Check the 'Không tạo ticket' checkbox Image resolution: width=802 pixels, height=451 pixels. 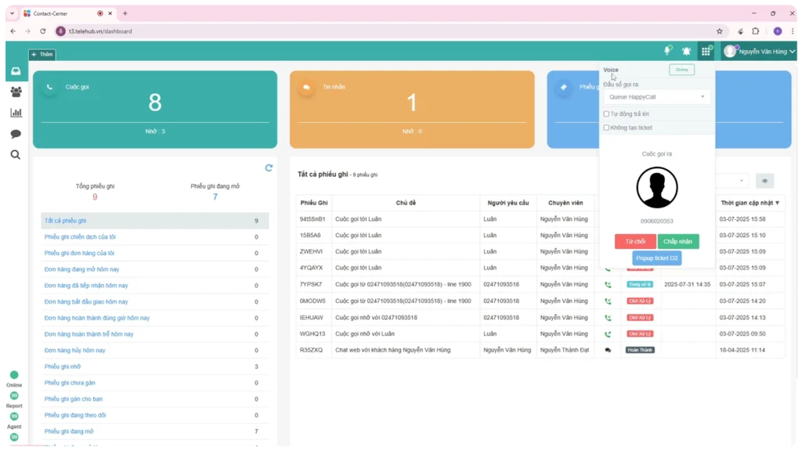point(606,128)
